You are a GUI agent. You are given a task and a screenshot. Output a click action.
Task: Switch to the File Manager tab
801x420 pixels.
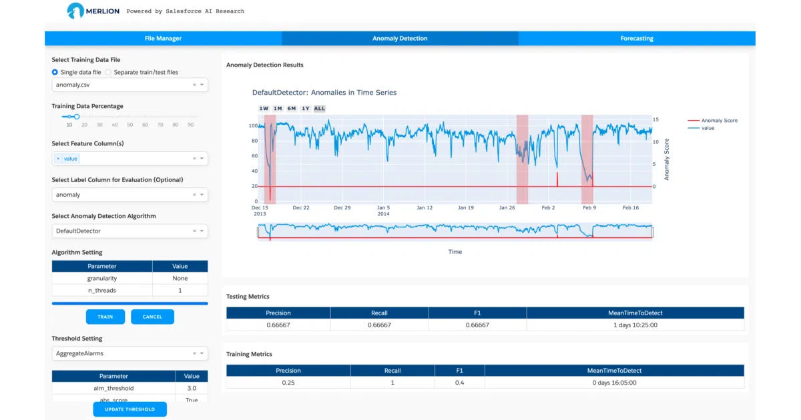coord(163,39)
